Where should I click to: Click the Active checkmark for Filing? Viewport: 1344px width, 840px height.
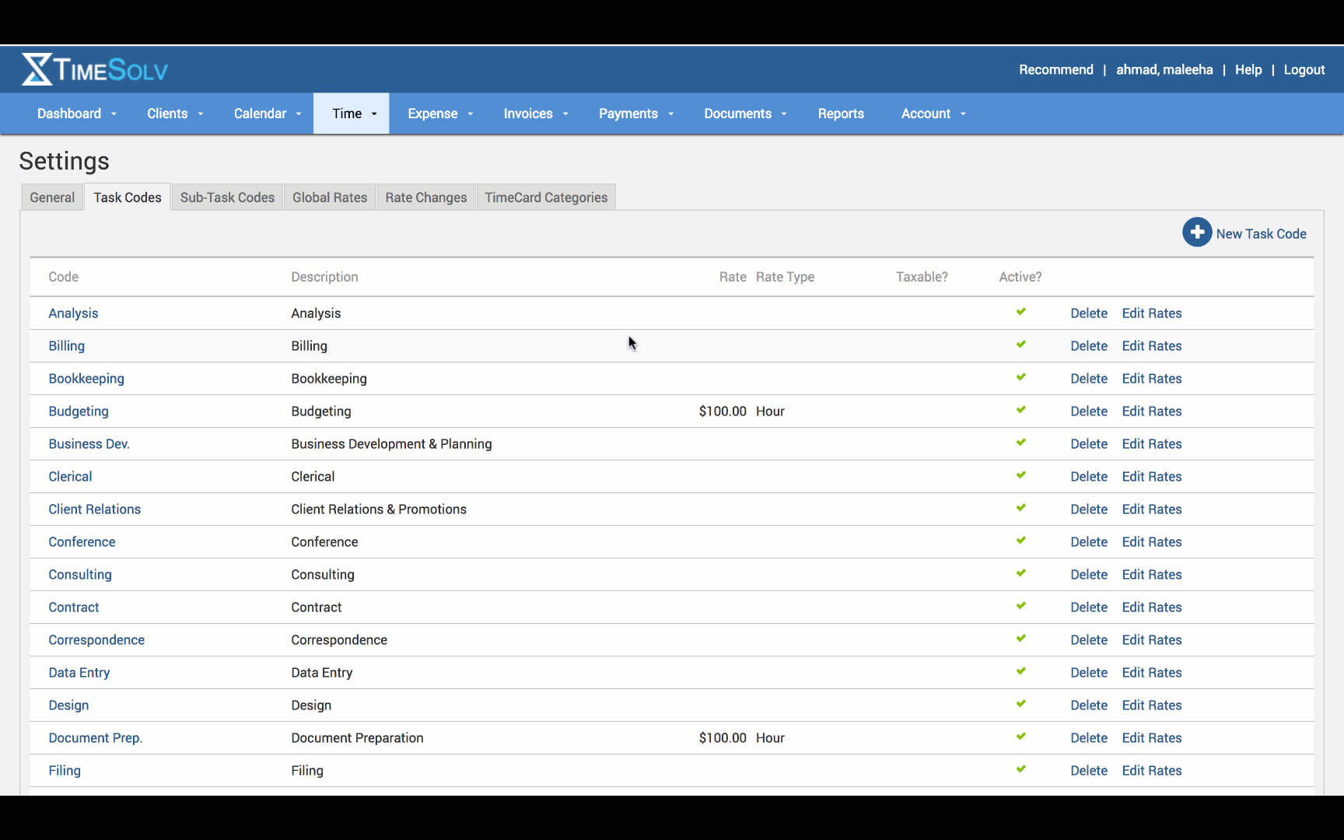pyautogui.click(x=1020, y=769)
